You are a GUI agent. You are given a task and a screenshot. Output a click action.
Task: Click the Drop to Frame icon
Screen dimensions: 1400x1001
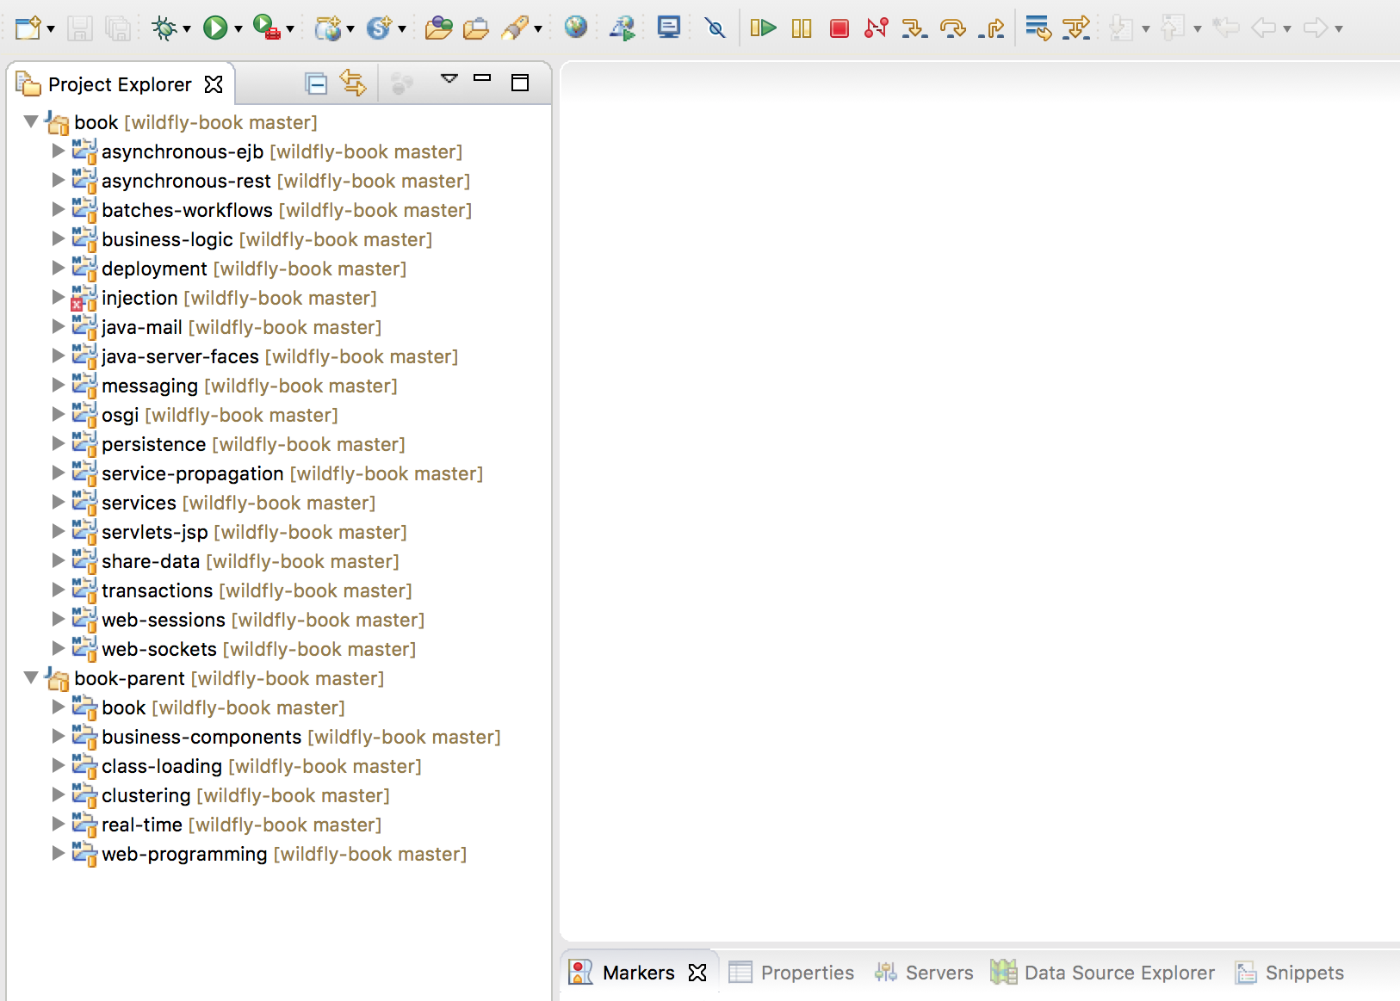pyautogui.click(x=1038, y=28)
